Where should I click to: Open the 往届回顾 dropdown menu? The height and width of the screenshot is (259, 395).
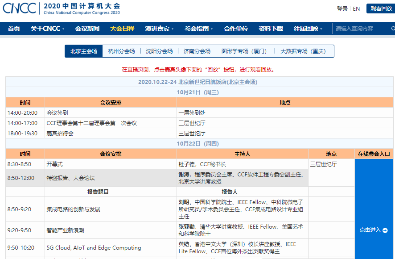308,29
